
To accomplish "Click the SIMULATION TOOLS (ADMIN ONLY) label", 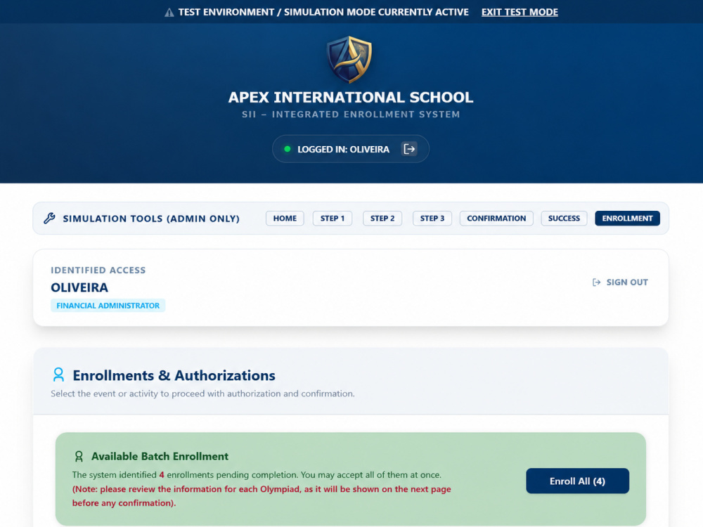I will 151,219.
